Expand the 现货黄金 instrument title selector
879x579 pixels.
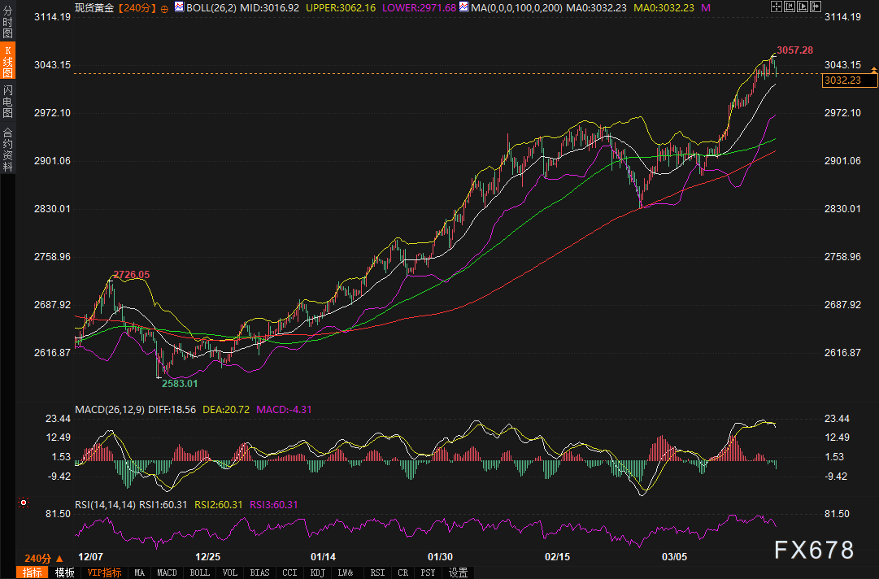point(94,8)
